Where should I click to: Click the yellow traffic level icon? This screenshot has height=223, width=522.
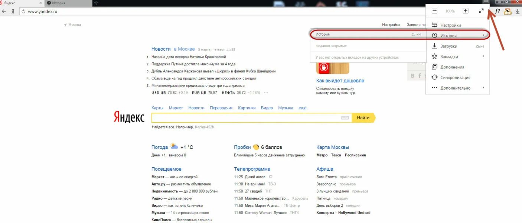click(x=256, y=147)
